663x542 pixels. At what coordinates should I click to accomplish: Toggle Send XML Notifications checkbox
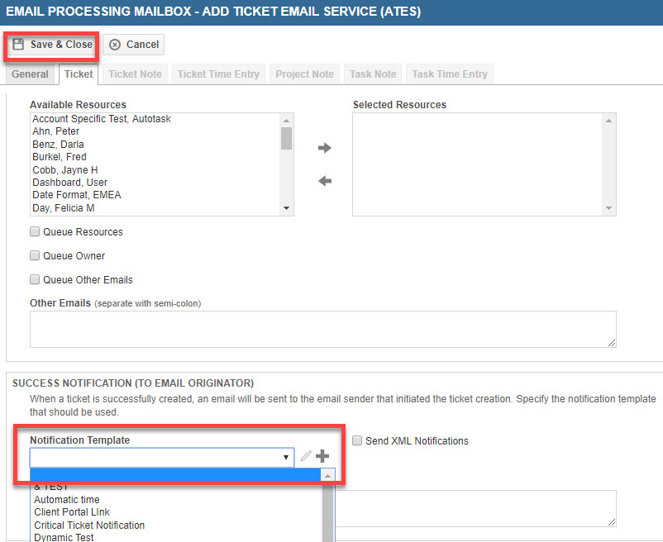[x=357, y=440]
